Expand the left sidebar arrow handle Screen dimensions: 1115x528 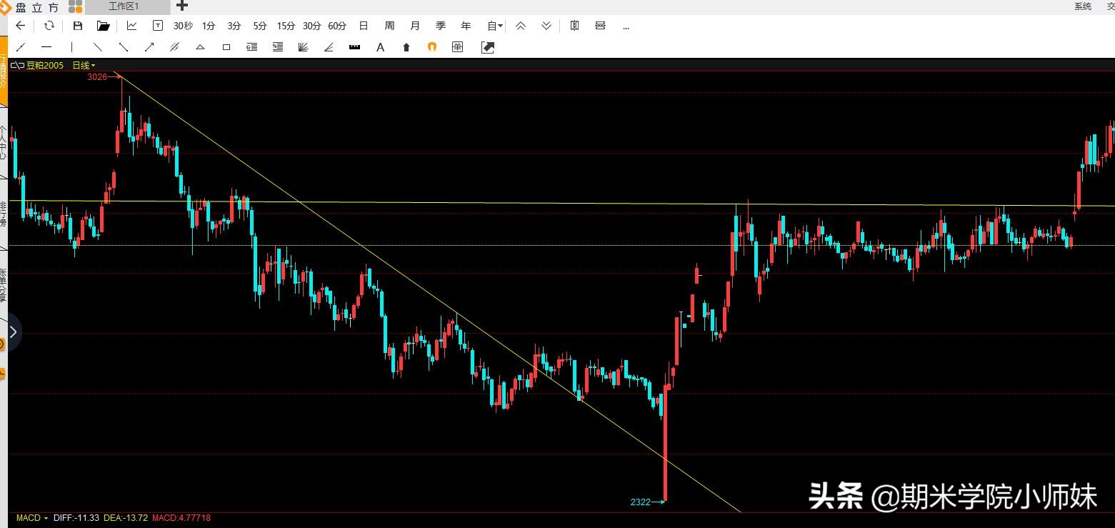[x=13, y=332]
